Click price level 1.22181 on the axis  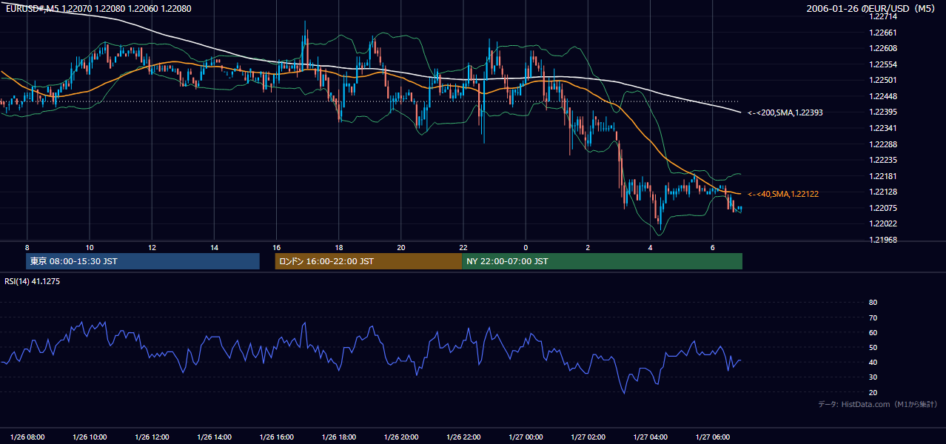click(x=884, y=176)
